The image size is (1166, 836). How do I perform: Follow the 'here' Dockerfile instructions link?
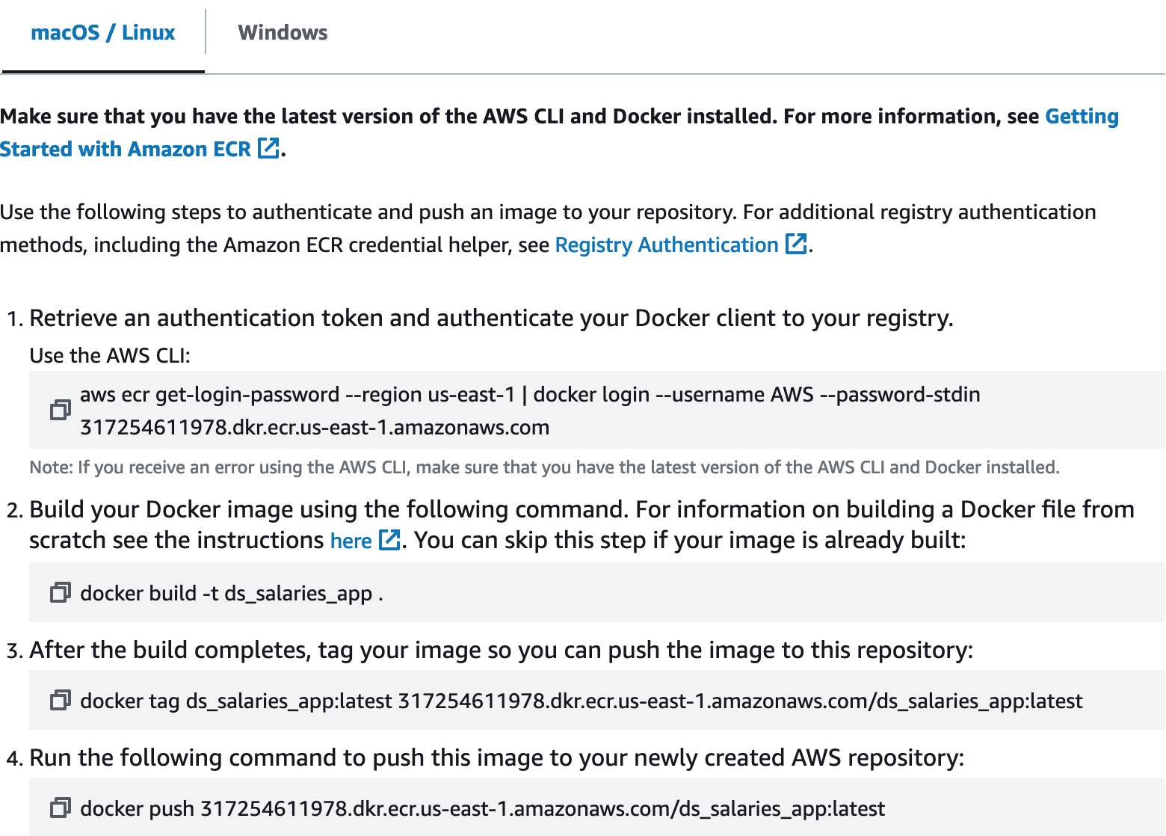click(x=351, y=540)
